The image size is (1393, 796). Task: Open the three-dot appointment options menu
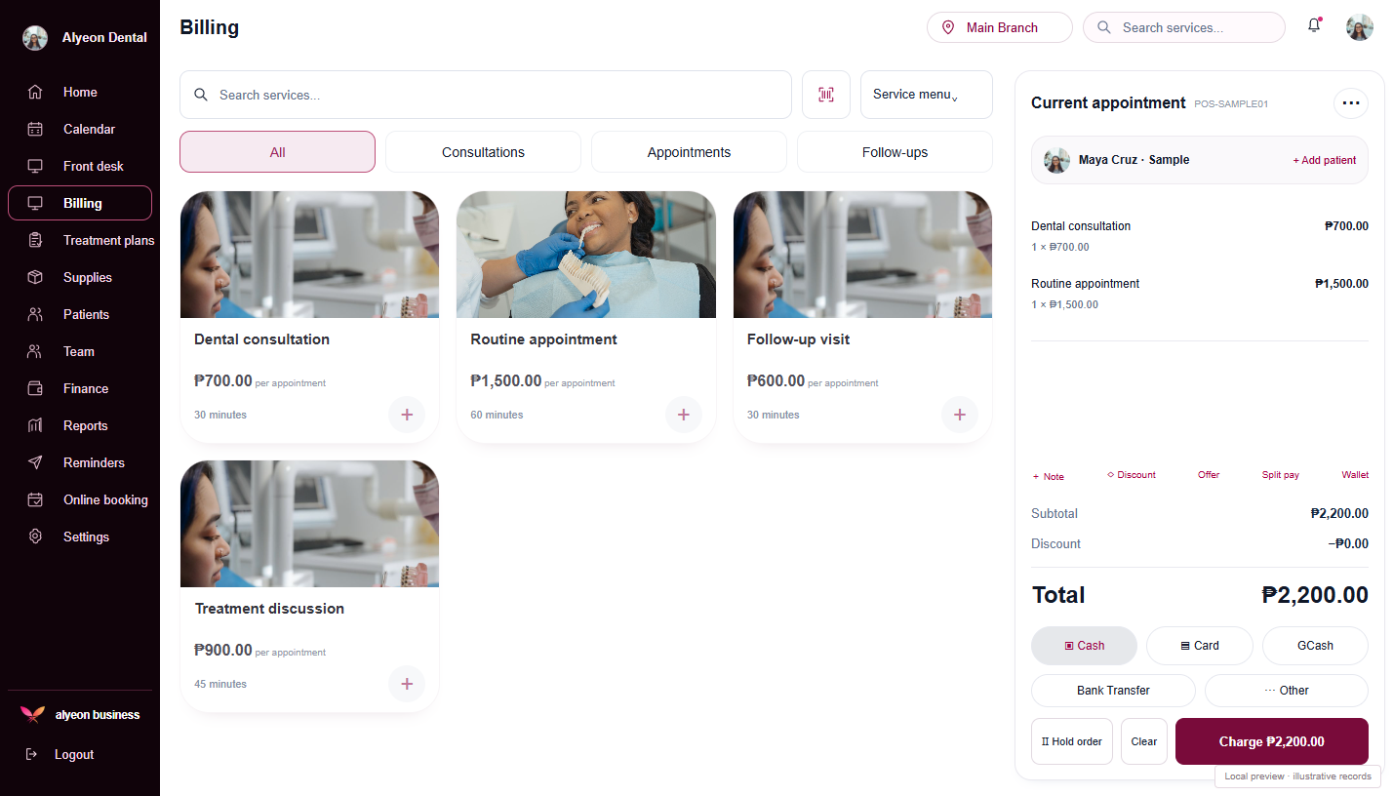click(1351, 102)
